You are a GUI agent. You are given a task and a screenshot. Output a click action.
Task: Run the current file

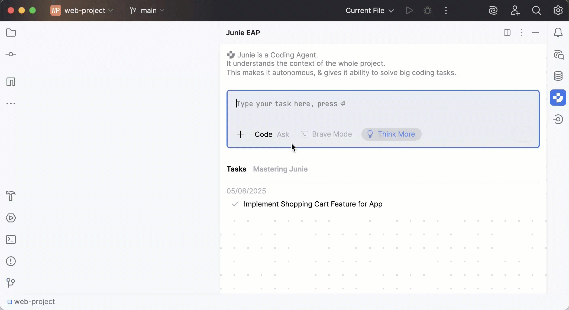coord(409,10)
